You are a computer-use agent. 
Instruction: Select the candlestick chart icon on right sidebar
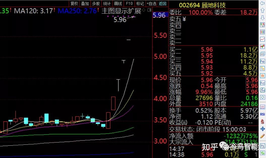(262, 46)
